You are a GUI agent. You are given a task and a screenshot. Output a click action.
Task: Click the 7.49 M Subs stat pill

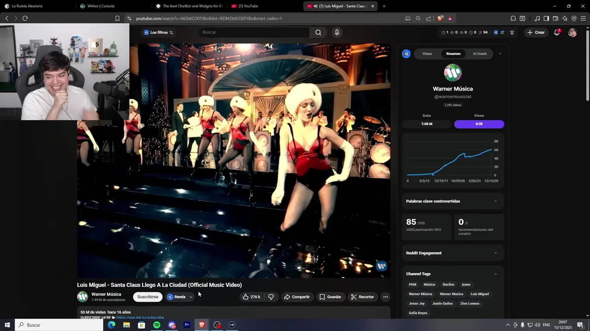(x=427, y=124)
